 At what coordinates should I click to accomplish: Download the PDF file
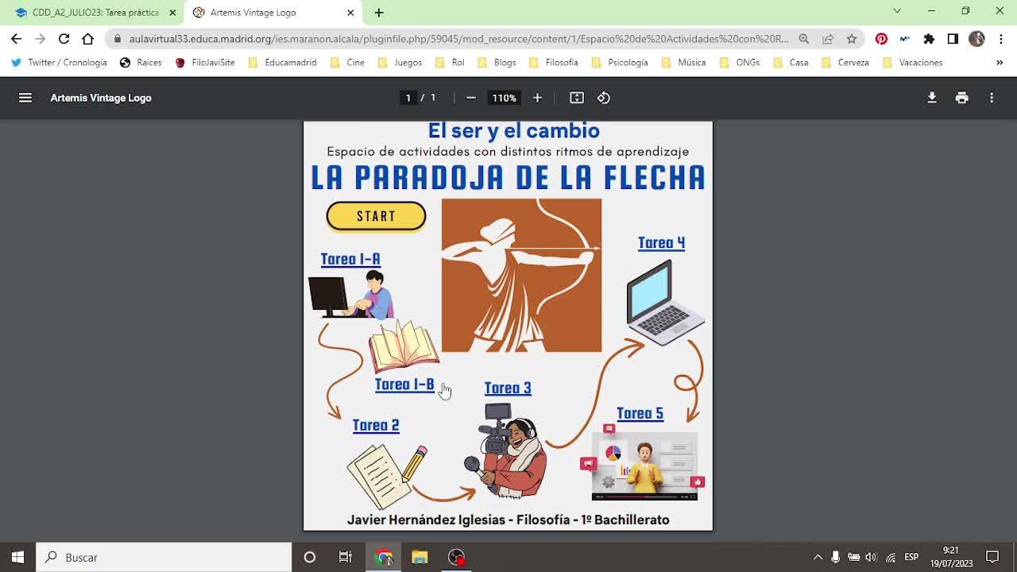pyautogui.click(x=932, y=98)
